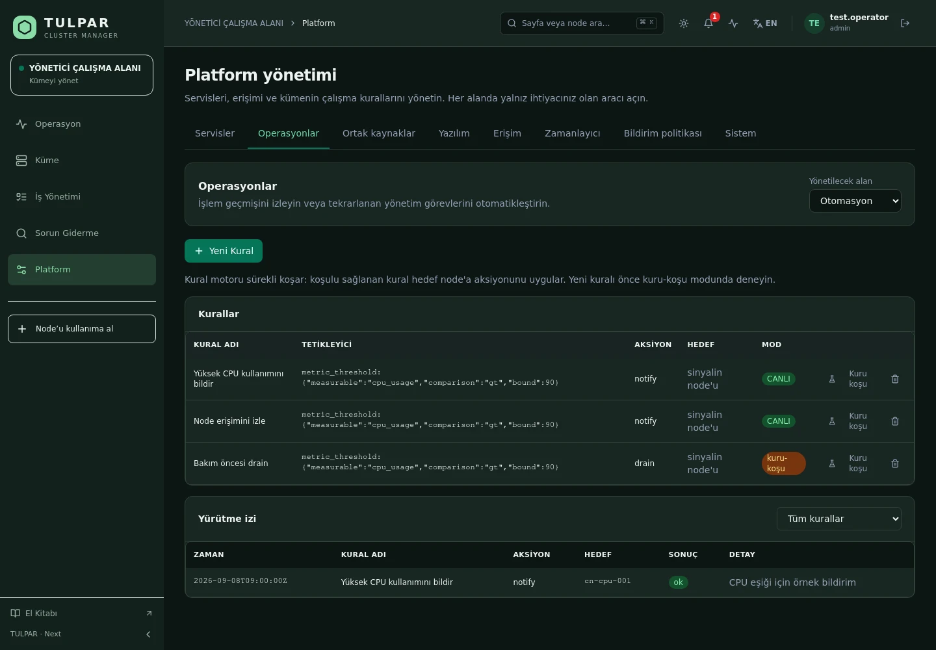The height and width of the screenshot is (650, 936).
Task: Toggle CANLI mode for Yüksek CPU rule
Action: (779, 379)
